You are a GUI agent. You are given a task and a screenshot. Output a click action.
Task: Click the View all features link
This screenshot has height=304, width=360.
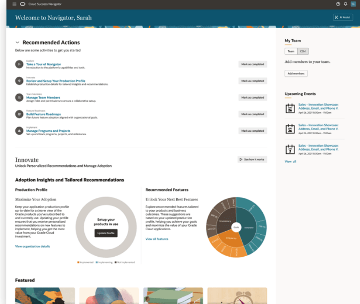pyautogui.click(x=157, y=239)
